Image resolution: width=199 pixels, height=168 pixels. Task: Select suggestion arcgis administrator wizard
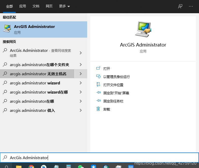pos(37,83)
